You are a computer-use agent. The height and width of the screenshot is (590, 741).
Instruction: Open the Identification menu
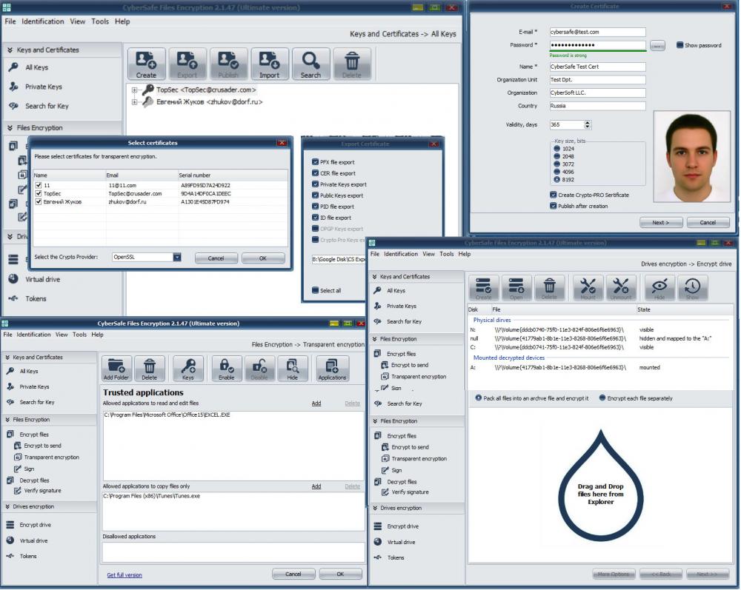43,21
